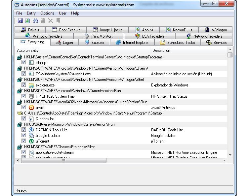Viewport: 248px width, 196px height.
Task: Click the userinit.exe entry icon
Action: pyautogui.click(x=31, y=74)
